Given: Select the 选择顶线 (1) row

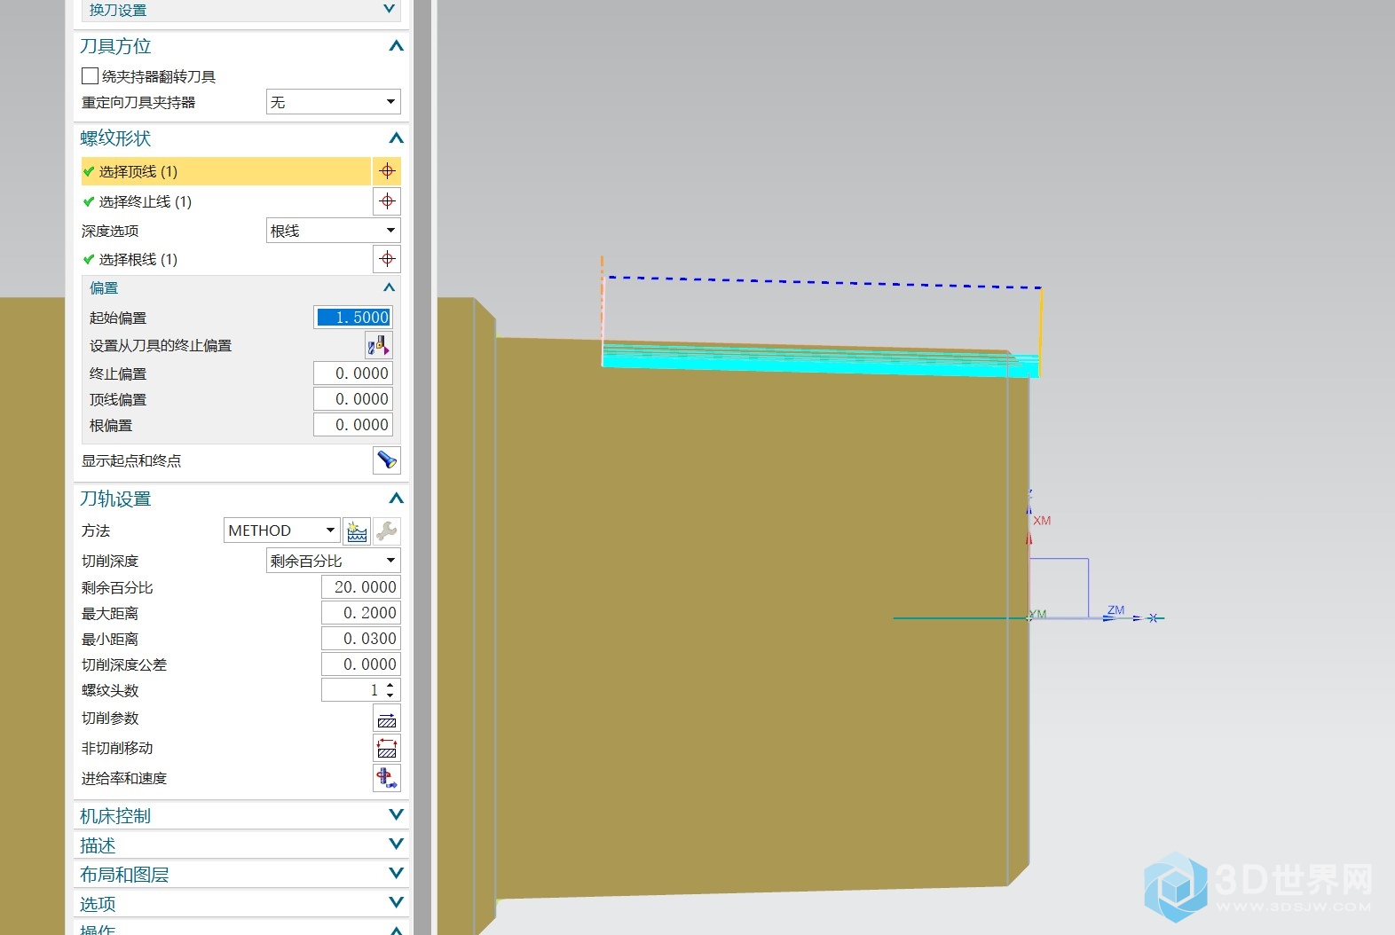Looking at the screenshot, I should (x=225, y=171).
